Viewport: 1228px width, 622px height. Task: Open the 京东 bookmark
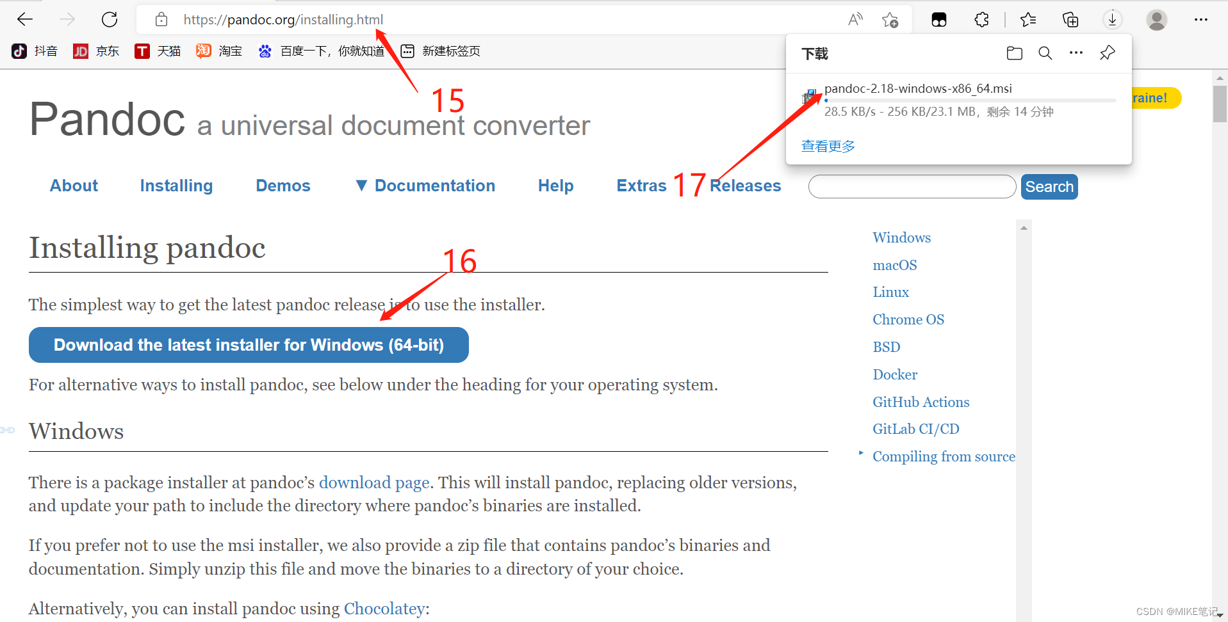[96, 51]
